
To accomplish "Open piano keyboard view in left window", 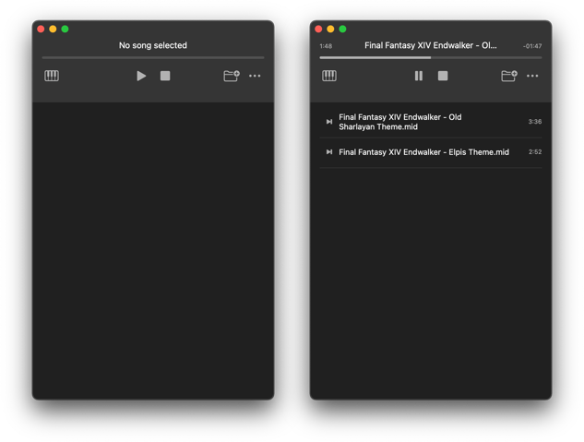I will pyautogui.click(x=52, y=76).
